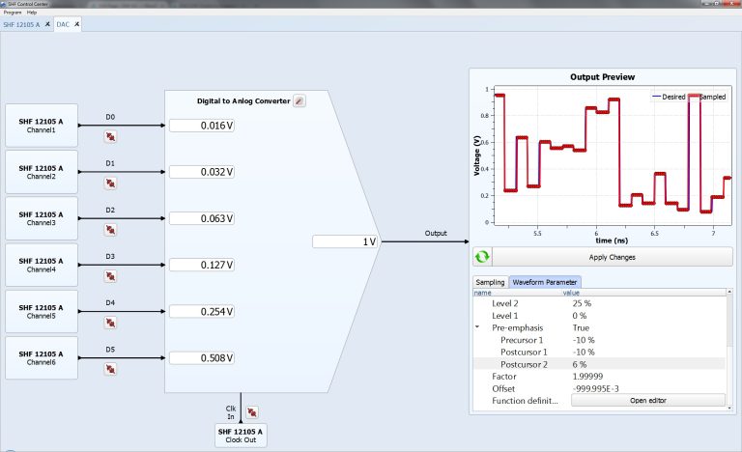Click the Clk In connection icon

(x=252, y=412)
